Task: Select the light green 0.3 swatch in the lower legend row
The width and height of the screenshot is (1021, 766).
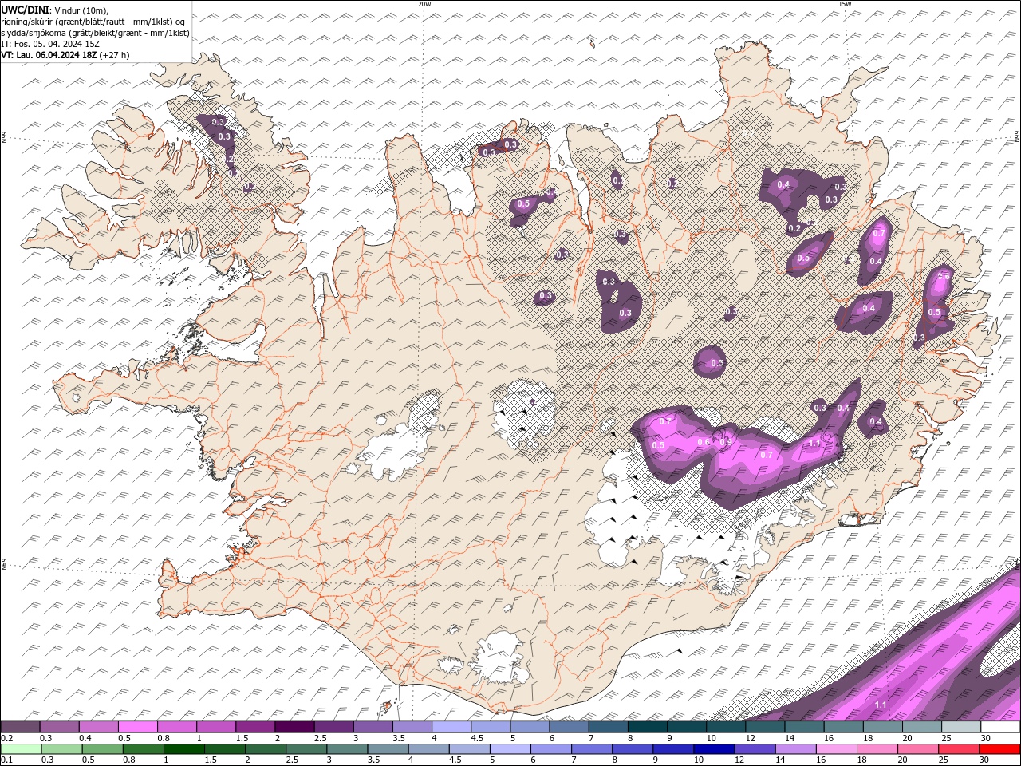Action: (62, 749)
